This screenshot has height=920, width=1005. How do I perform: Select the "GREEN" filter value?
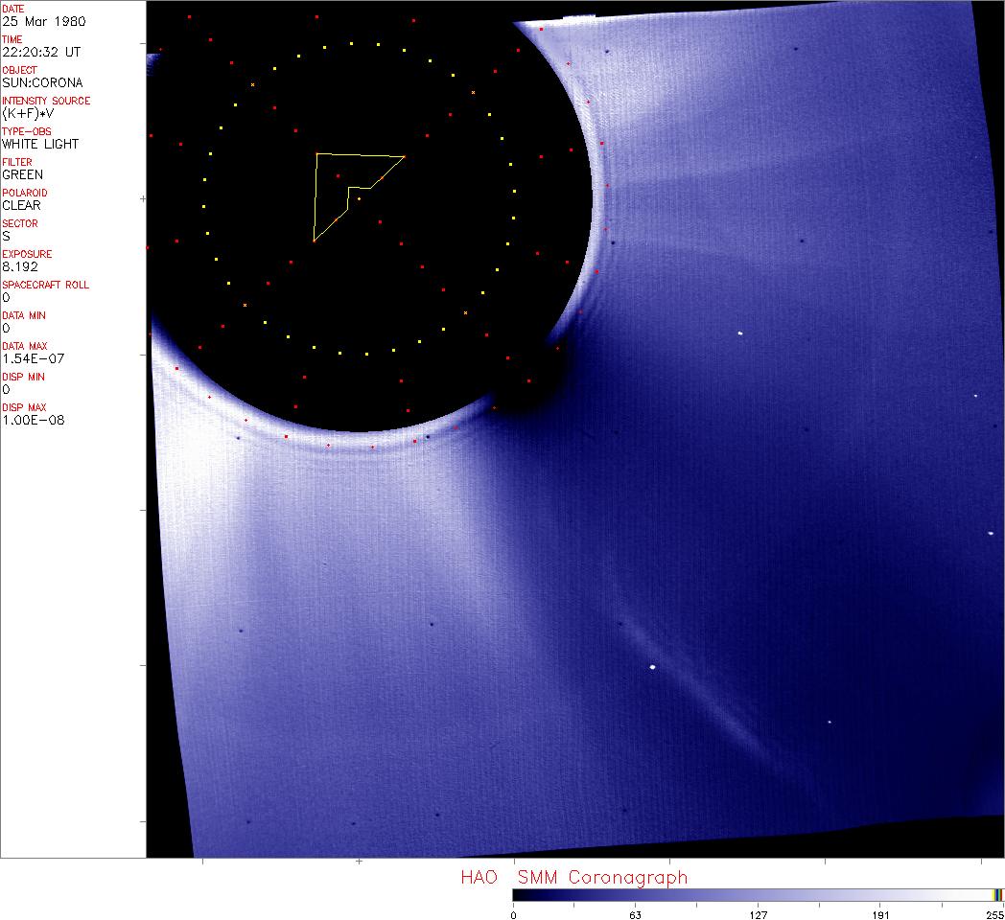22,174
